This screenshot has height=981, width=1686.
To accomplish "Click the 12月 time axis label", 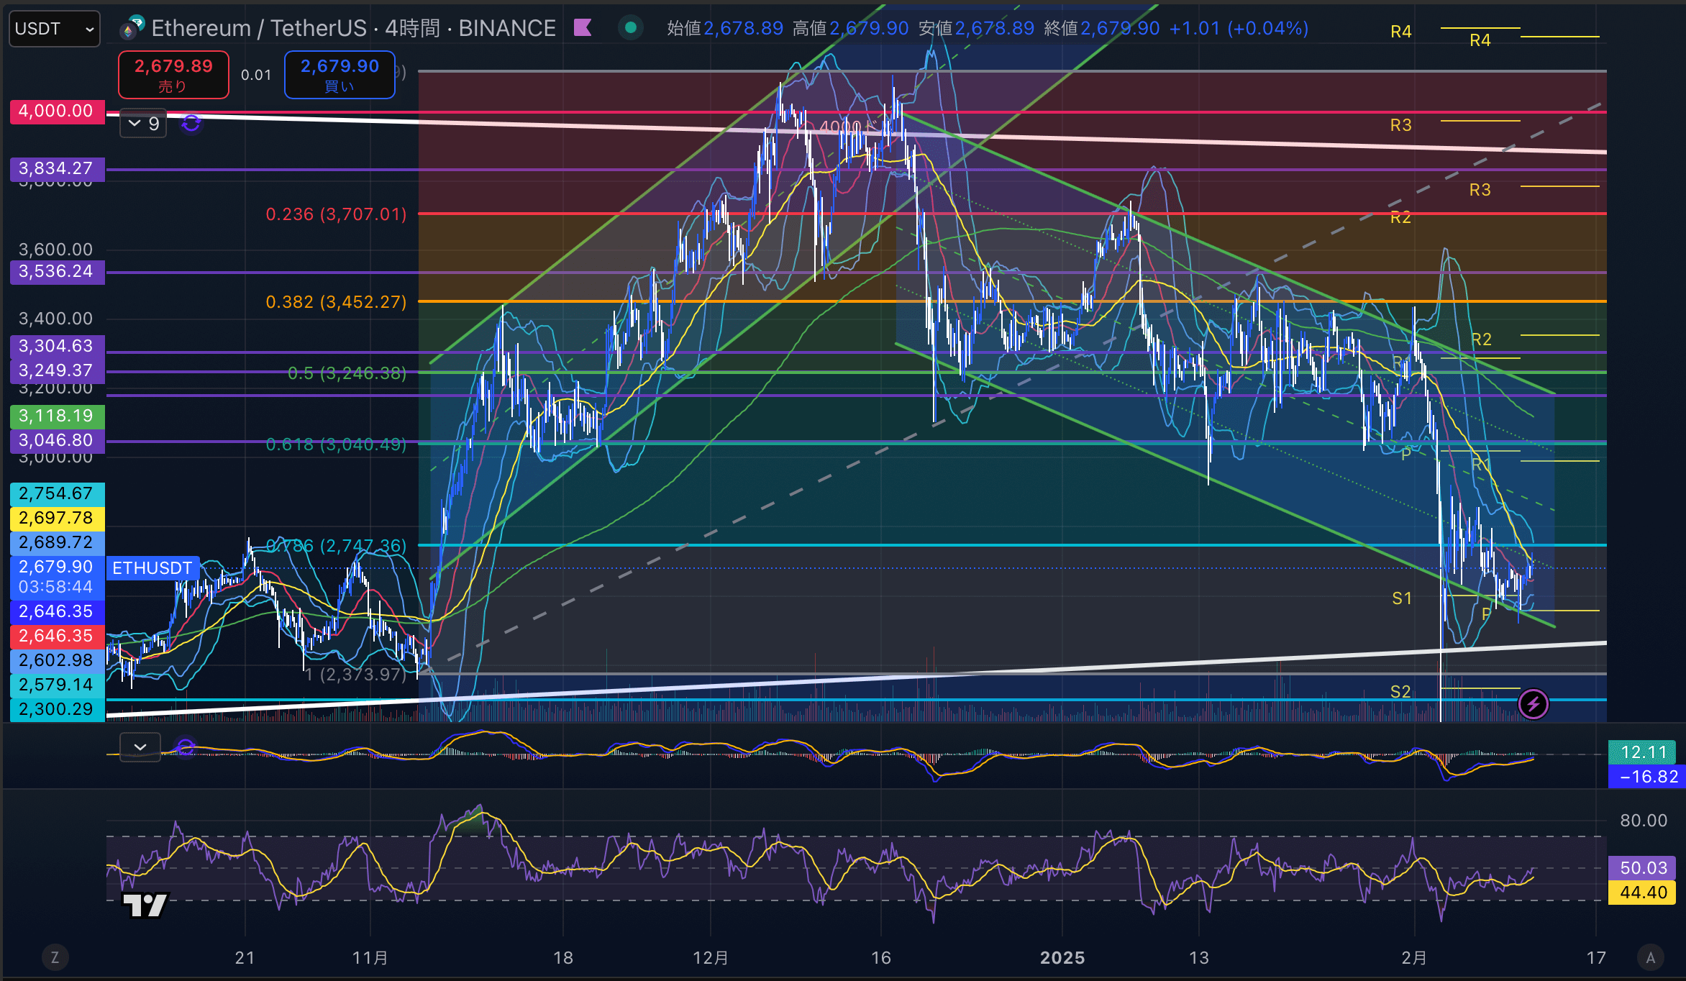I will pyautogui.click(x=711, y=958).
